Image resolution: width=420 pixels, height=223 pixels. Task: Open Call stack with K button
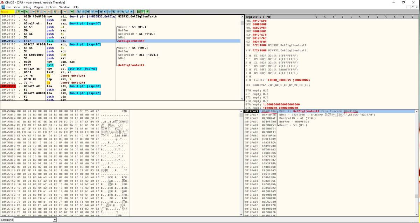(x=114, y=12)
